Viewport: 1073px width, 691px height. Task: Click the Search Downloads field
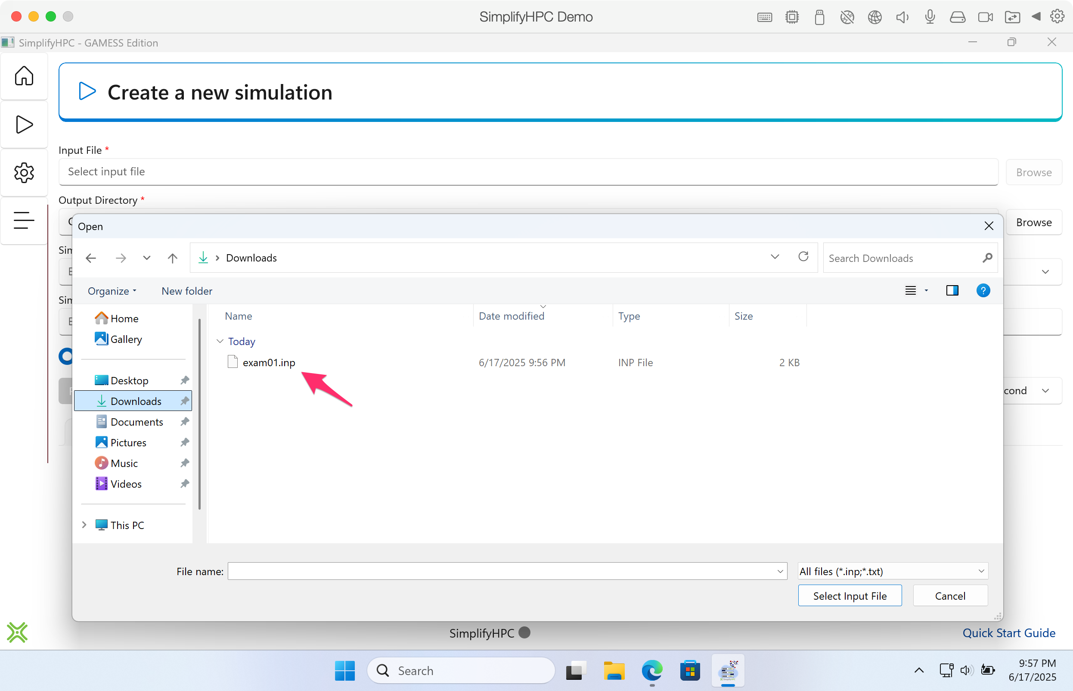pyautogui.click(x=901, y=258)
